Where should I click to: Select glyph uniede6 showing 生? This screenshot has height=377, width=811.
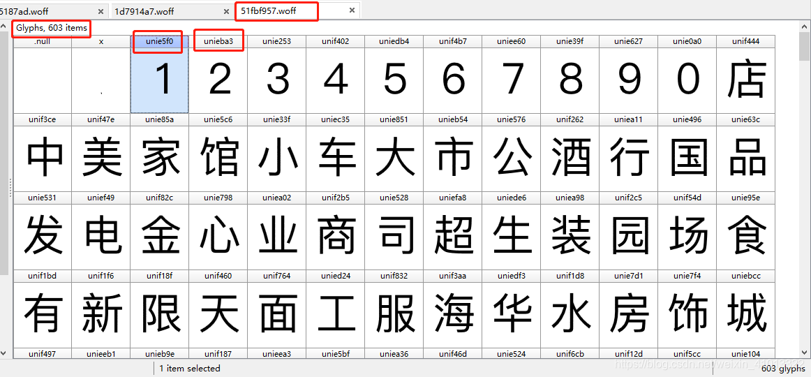(512, 230)
